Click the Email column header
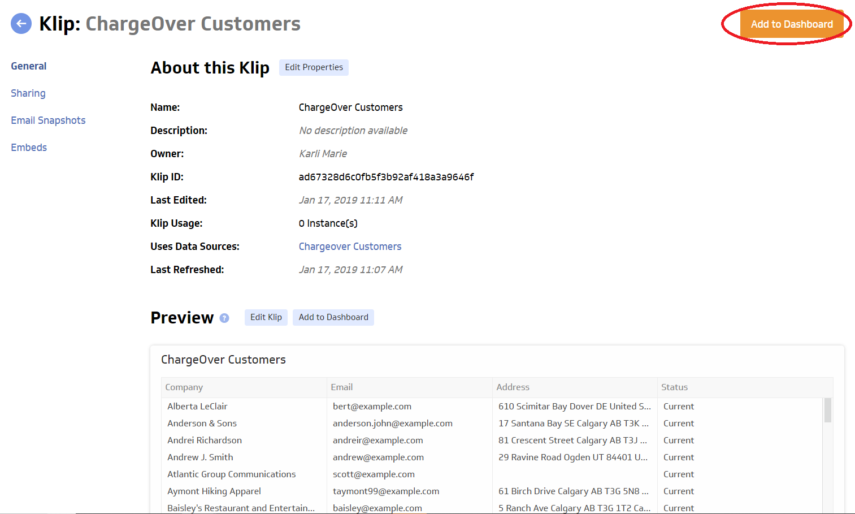This screenshot has width=855, height=514. (x=410, y=387)
